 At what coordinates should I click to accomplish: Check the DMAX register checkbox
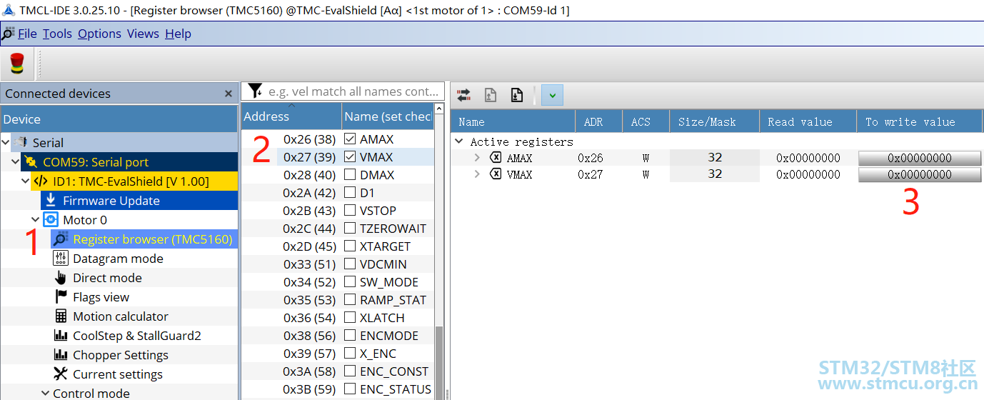coord(350,174)
